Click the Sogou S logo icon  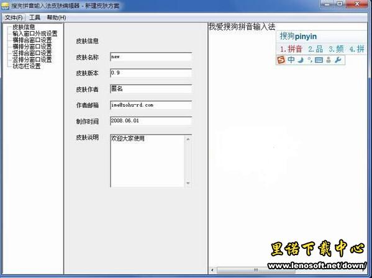coord(281,60)
